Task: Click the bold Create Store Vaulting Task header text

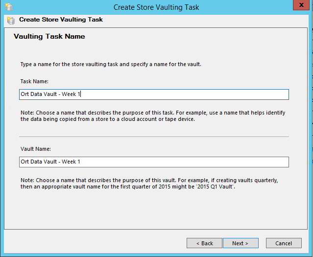Action: (x=61, y=20)
